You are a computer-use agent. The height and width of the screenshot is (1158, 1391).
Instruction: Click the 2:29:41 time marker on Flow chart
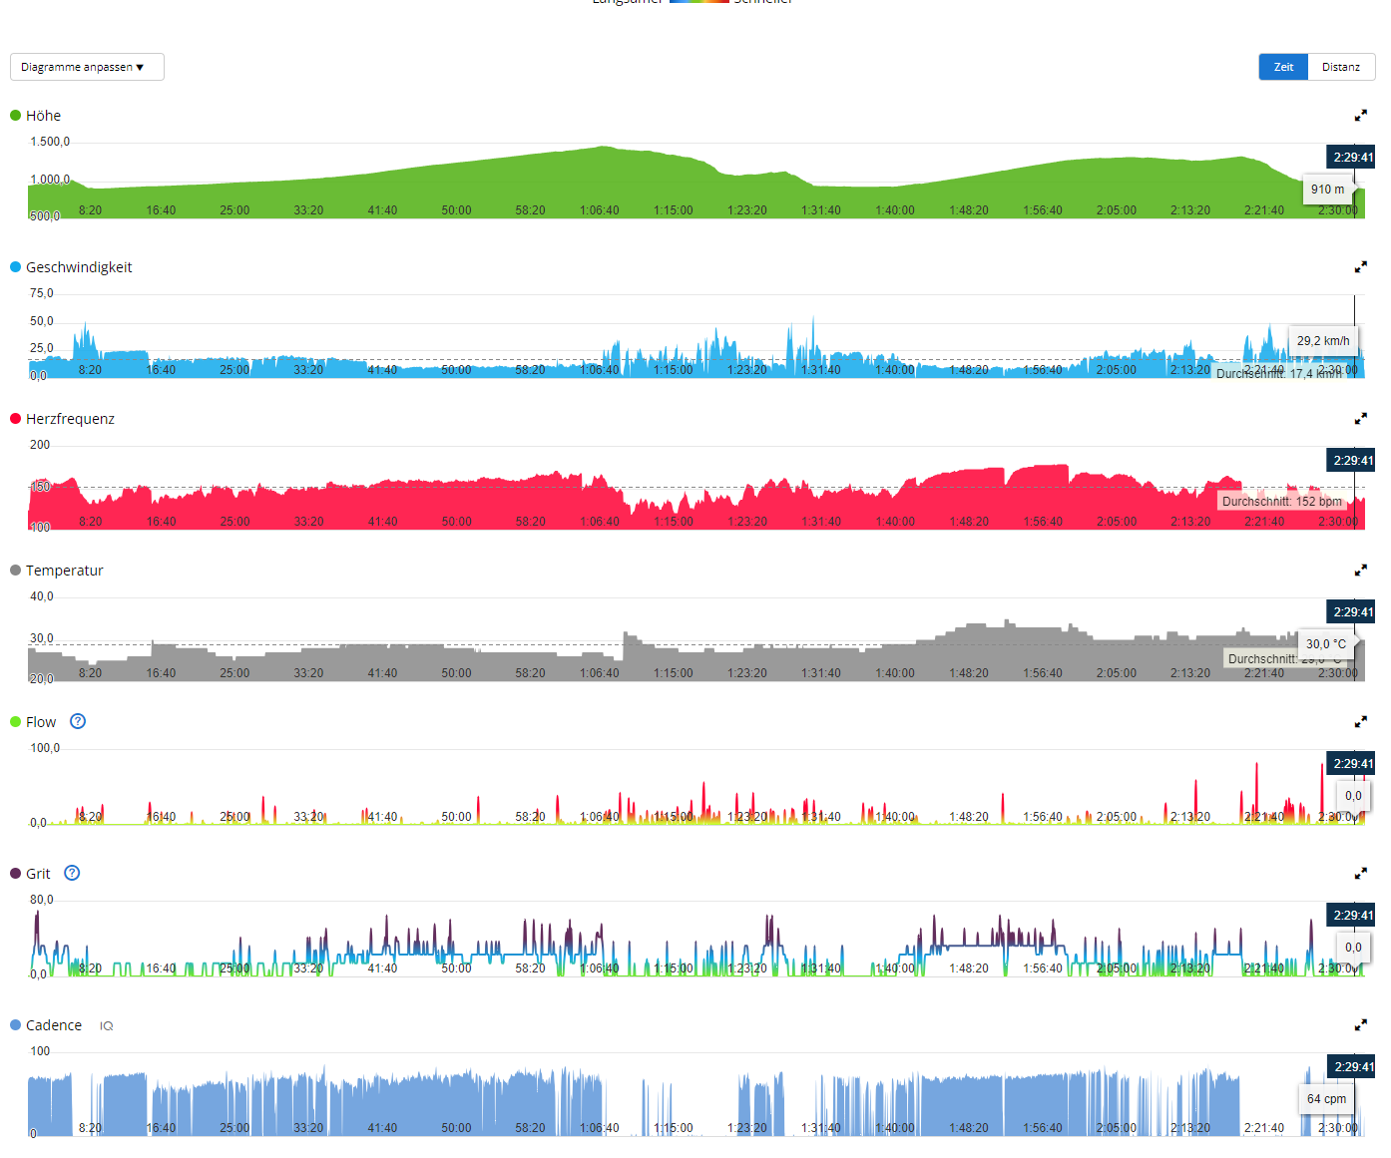[1353, 764]
